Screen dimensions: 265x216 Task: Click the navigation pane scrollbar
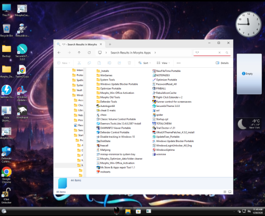tap(84, 122)
